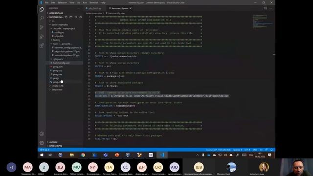This screenshot has width=313, height=176.
Task: Open the Selection menu
Action: coord(62,2)
